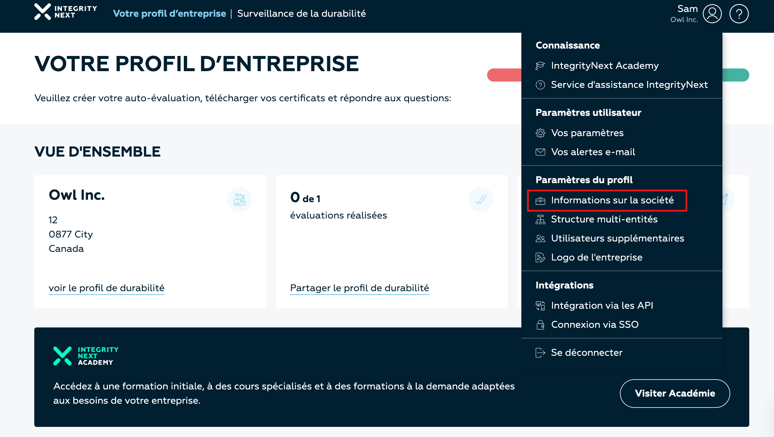Open Informations sur la société
Viewport: 774px width, 437px height.
tap(612, 200)
